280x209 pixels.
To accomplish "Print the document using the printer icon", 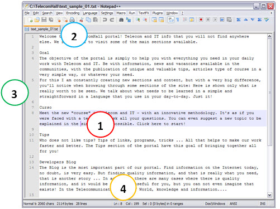I will pos(72,20).
